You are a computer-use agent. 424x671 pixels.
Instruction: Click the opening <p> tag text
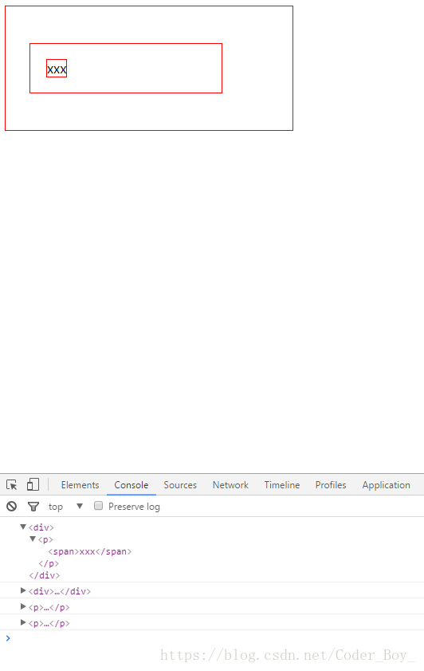coord(45,539)
